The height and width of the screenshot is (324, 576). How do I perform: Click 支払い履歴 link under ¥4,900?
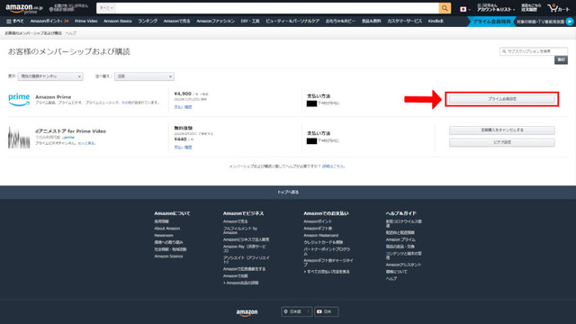point(183,107)
